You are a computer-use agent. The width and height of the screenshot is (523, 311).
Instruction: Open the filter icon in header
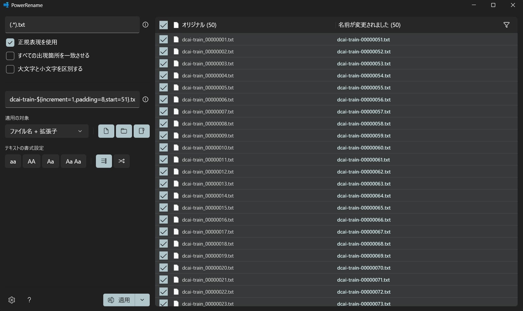pyautogui.click(x=506, y=25)
